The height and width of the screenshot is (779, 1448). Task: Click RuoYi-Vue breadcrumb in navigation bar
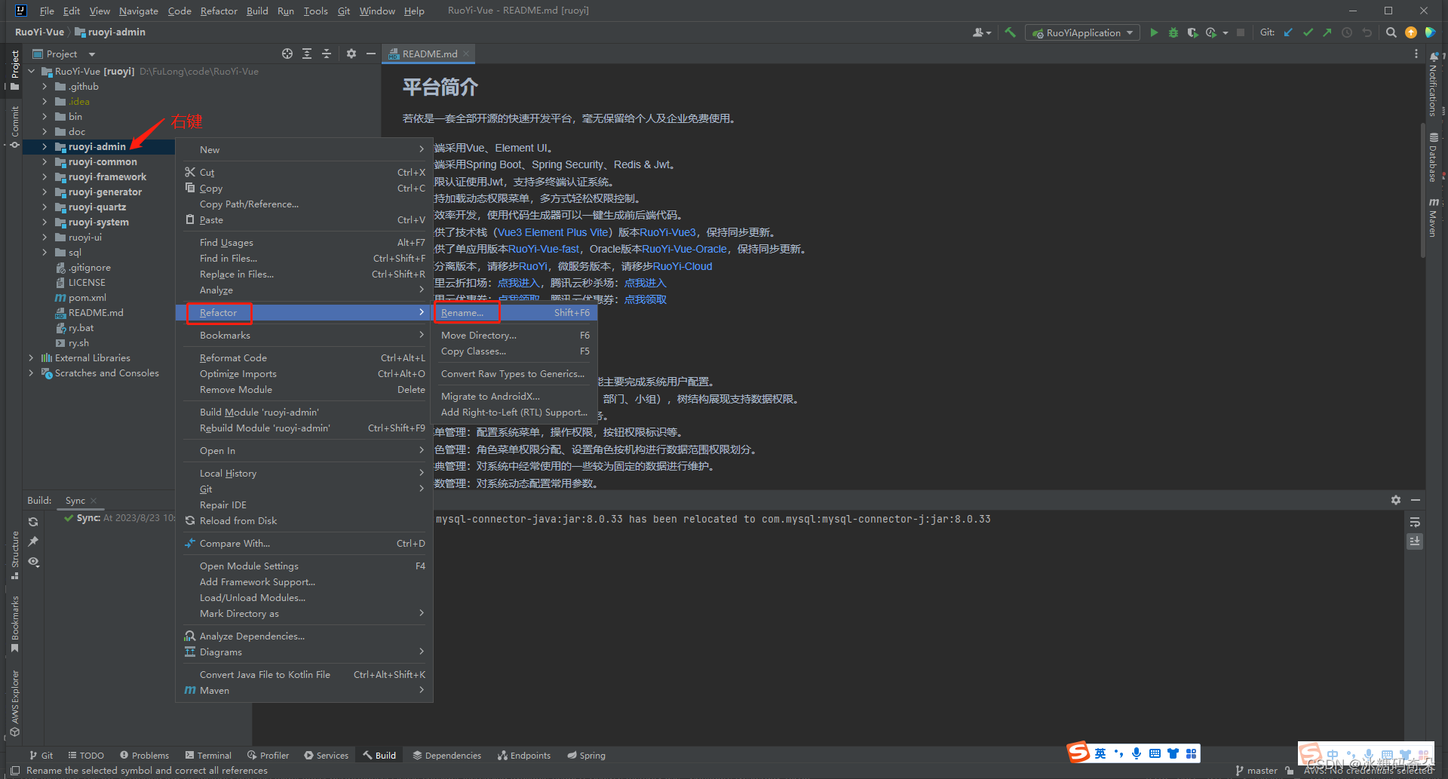(x=39, y=32)
